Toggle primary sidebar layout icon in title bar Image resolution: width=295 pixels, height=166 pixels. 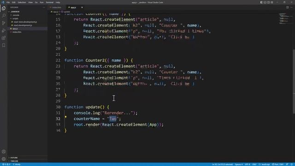[x=261, y=2]
